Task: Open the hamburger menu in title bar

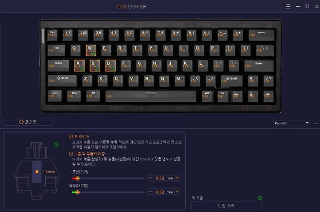Action: [x=288, y=6]
